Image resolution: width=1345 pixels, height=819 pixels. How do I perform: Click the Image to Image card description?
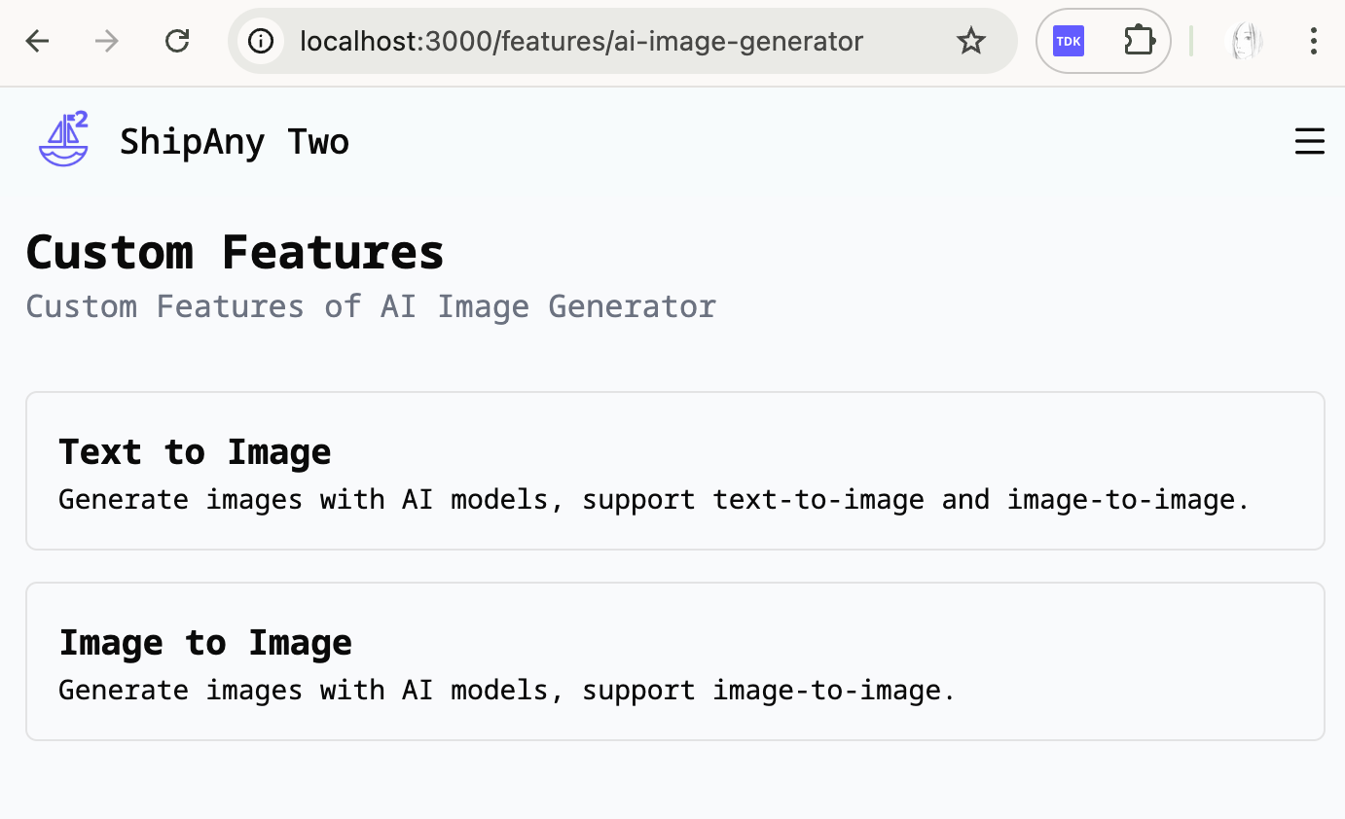(x=506, y=691)
